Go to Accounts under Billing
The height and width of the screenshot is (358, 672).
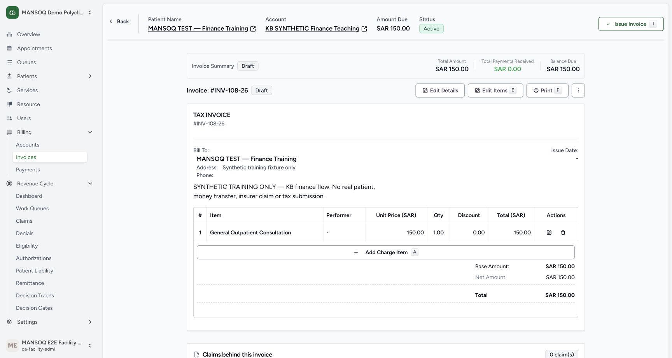point(50,145)
